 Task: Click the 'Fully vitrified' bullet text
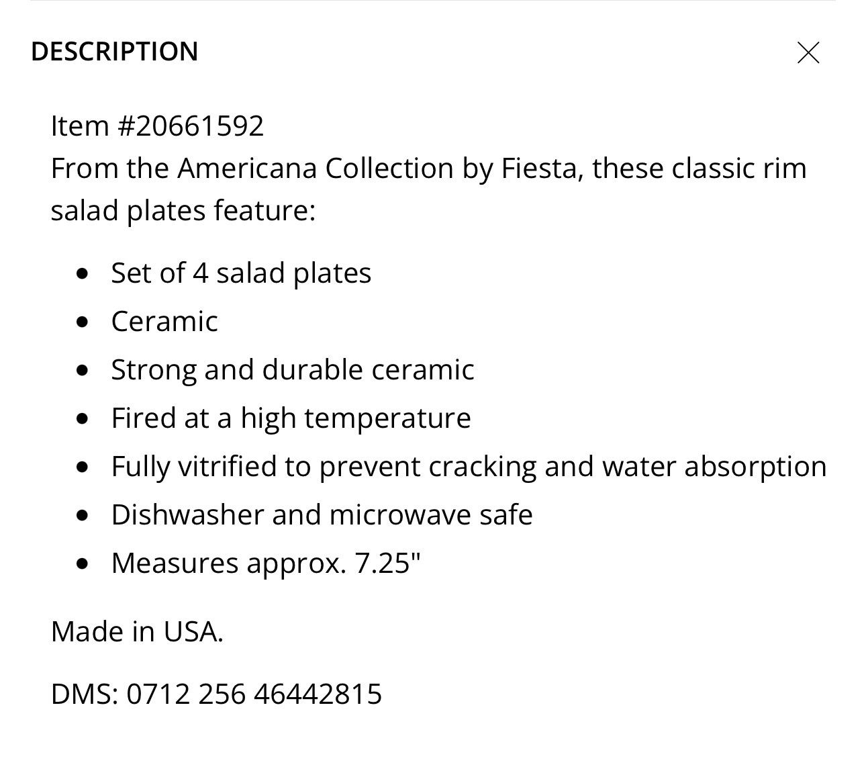click(x=469, y=467)
